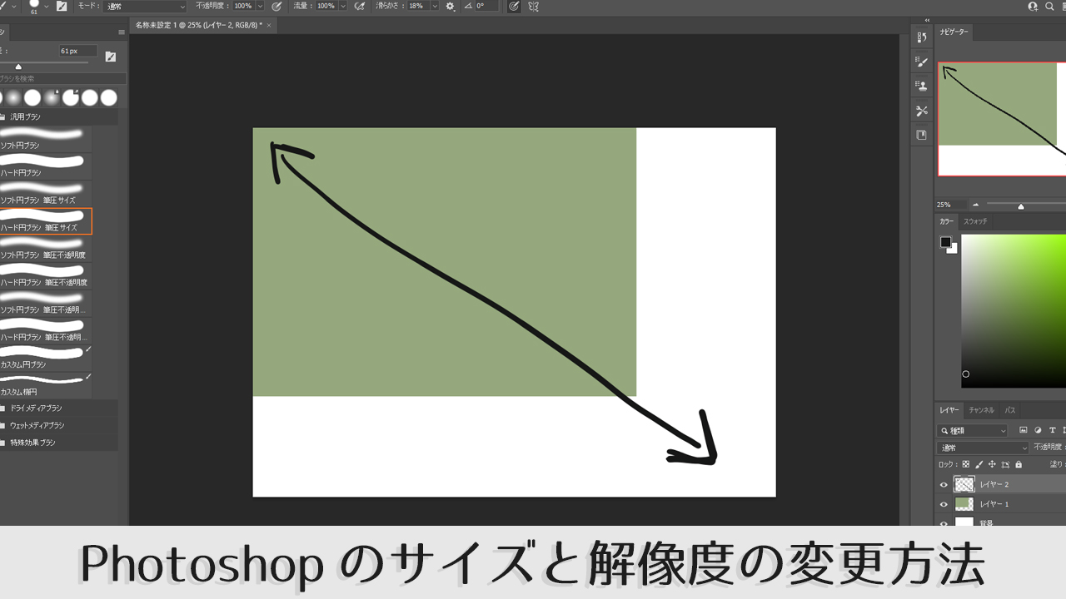
Task: Filter layers by type layers icon
Action: 1054,431
